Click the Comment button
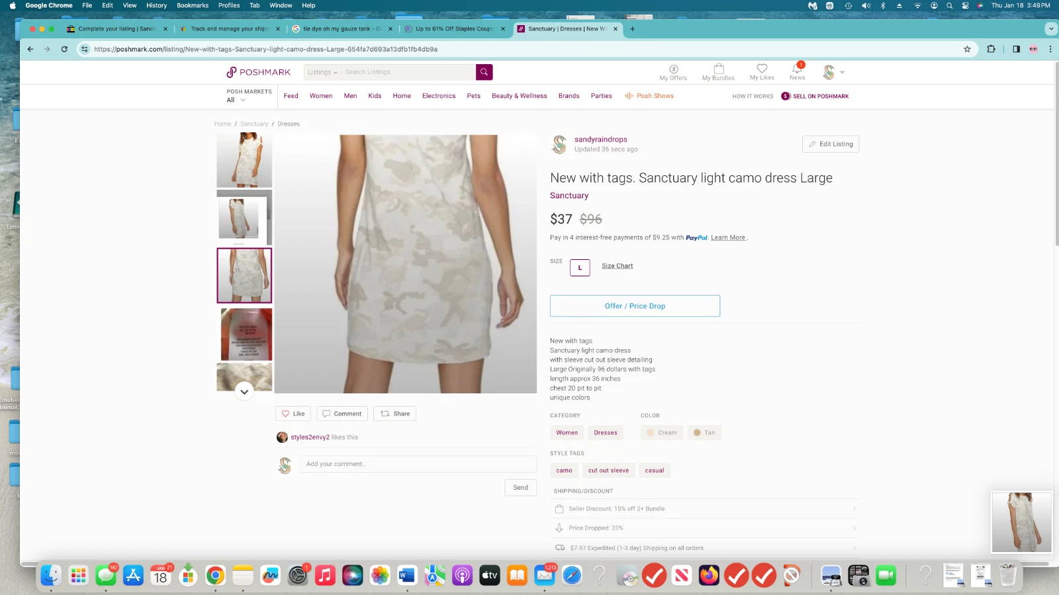The width and height of the screenshot is (1059, 595). 342,414
